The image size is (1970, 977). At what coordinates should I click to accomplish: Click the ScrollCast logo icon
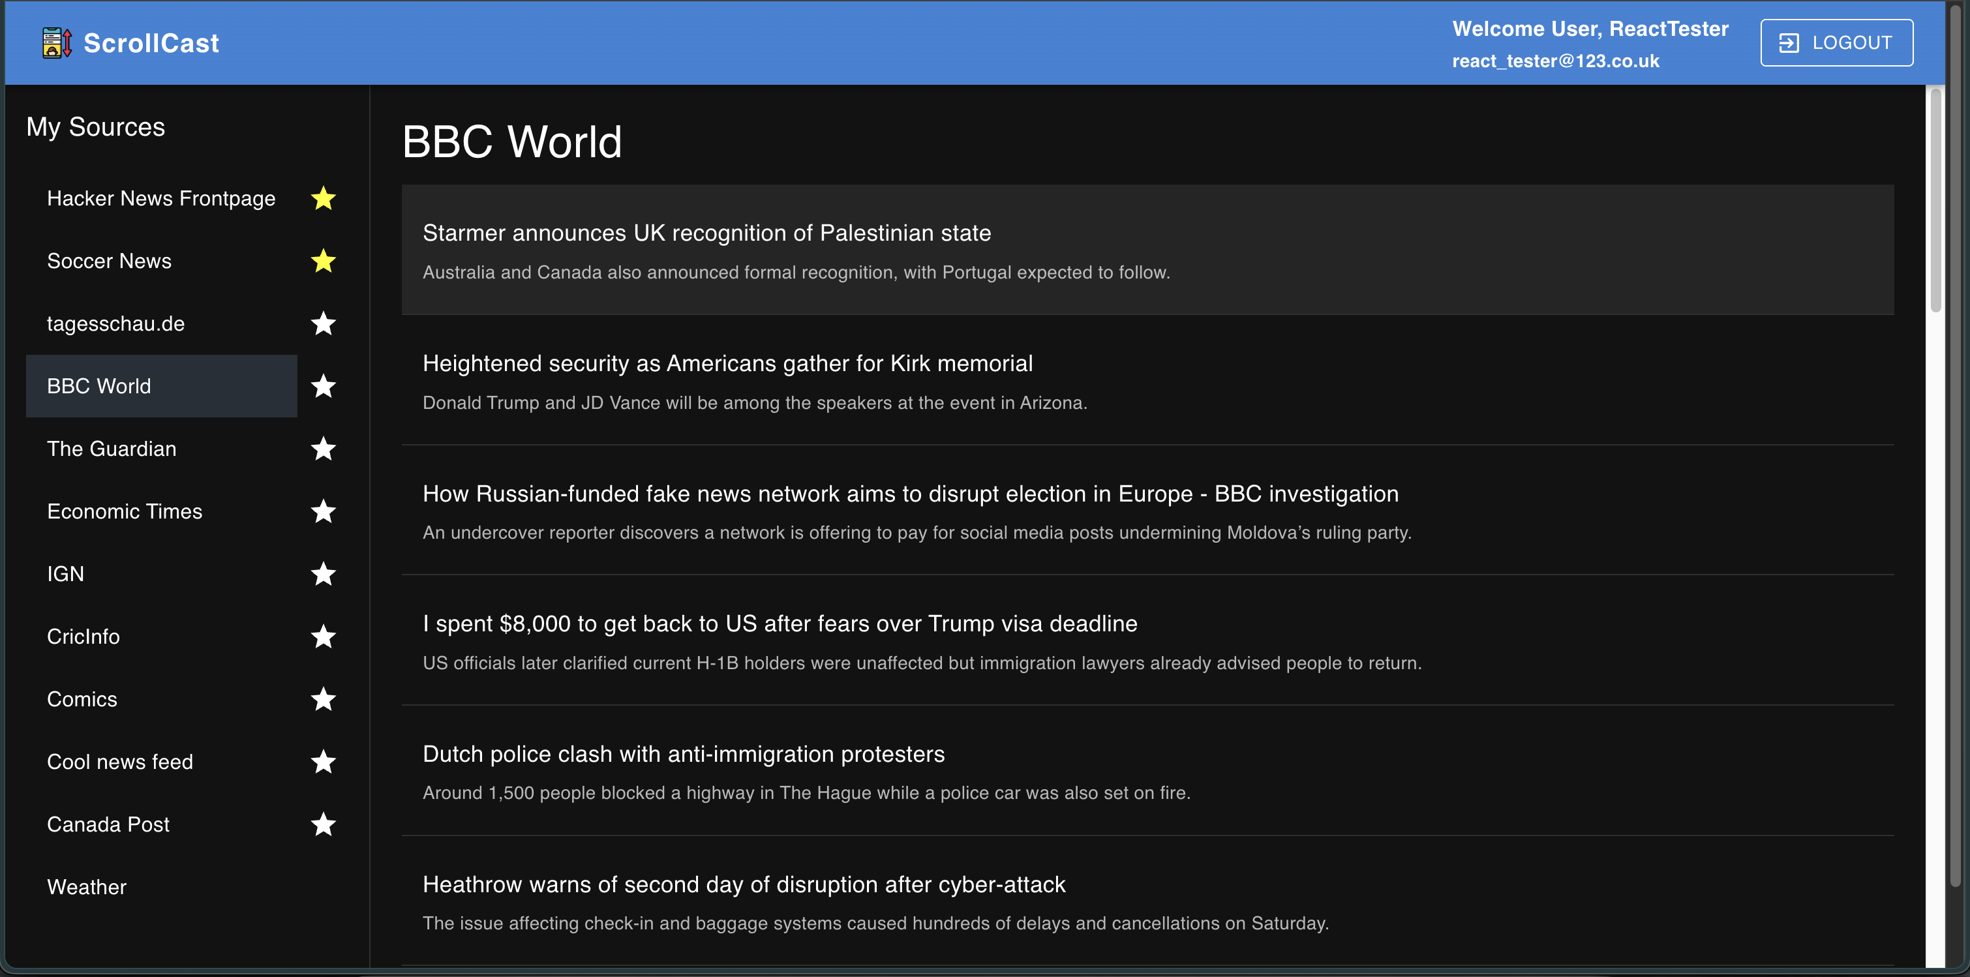tap(57, 43)
